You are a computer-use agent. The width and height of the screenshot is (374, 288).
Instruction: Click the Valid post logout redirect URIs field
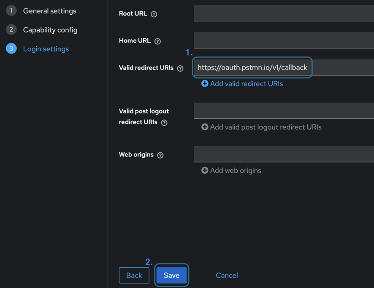(284, 111)
